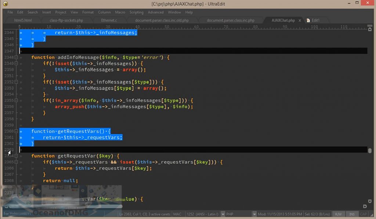This screenshot has height=219, width=376.
Task: Click the horizontal scroll right arrow
Action: coord(365,206)
